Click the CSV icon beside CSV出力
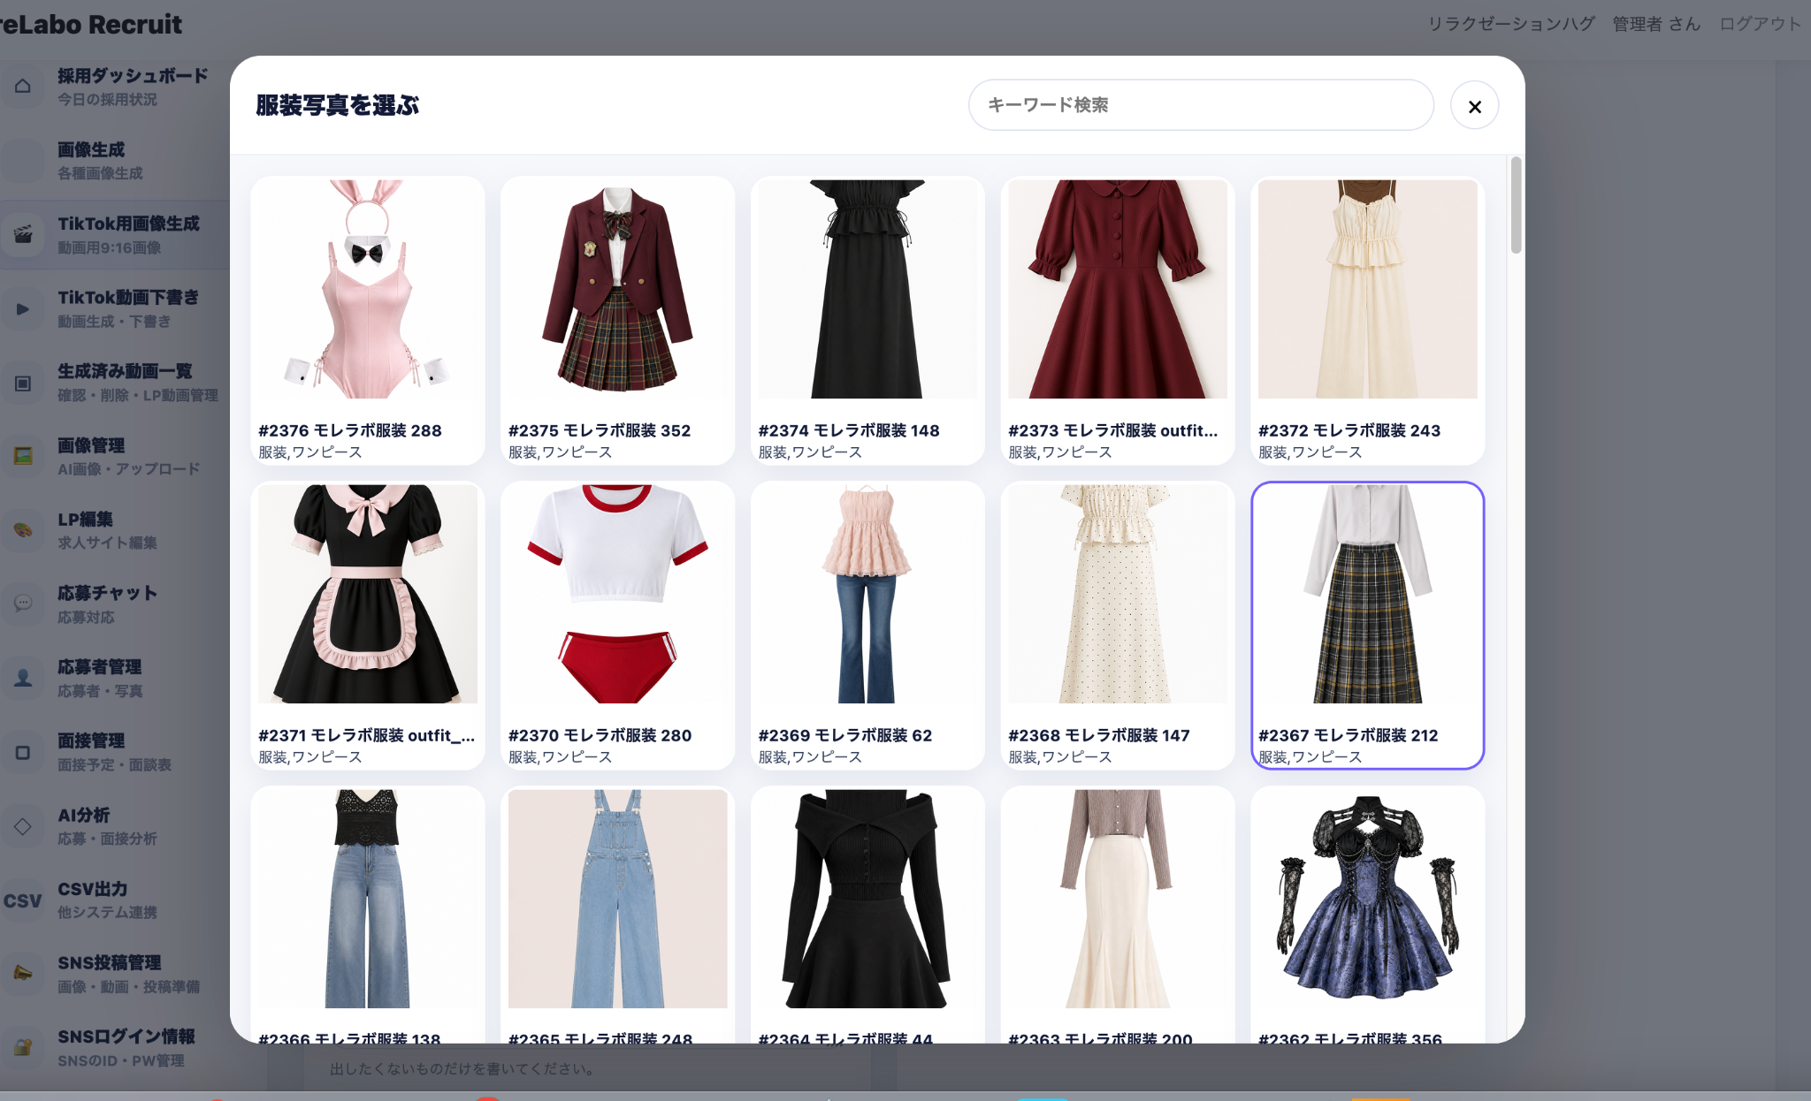 coord(23,900)
